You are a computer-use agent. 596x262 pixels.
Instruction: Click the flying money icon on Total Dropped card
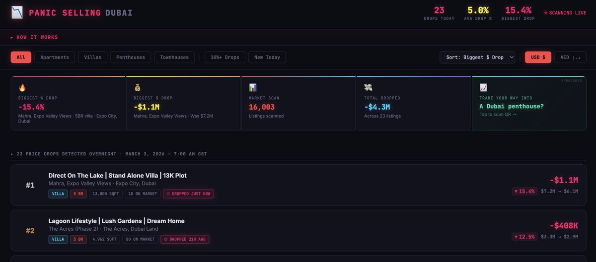(368, 87)
